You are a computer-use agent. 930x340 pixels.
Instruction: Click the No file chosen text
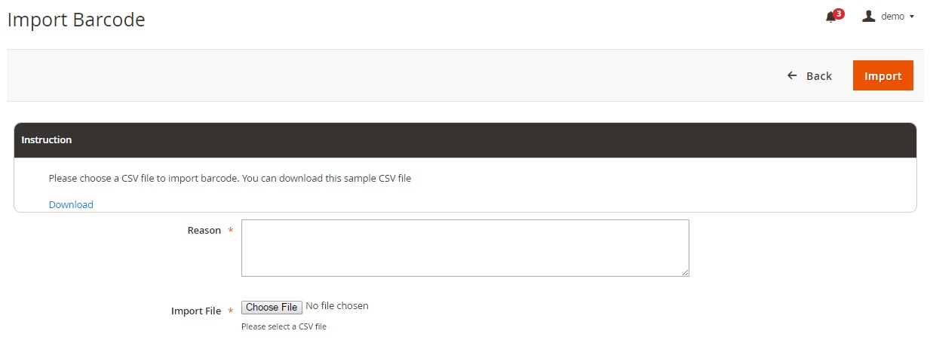click(337, 306)
